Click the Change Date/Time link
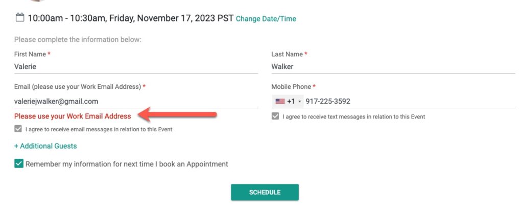Viewport: 523px width, 213px height. (x=266, y=19)
